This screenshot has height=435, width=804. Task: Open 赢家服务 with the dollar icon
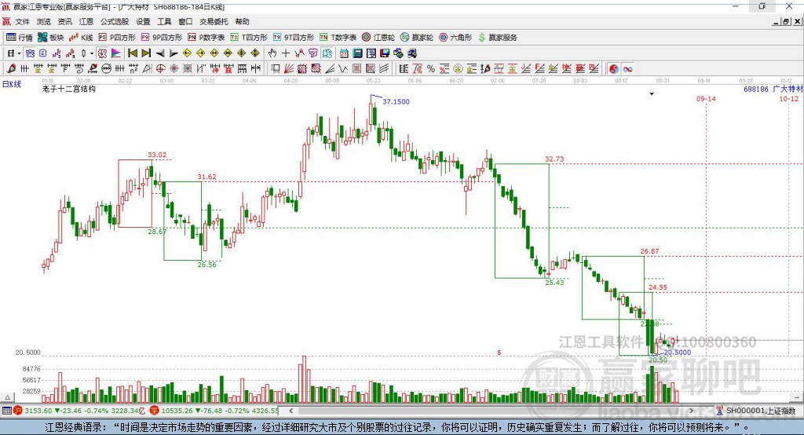[497, 38]
